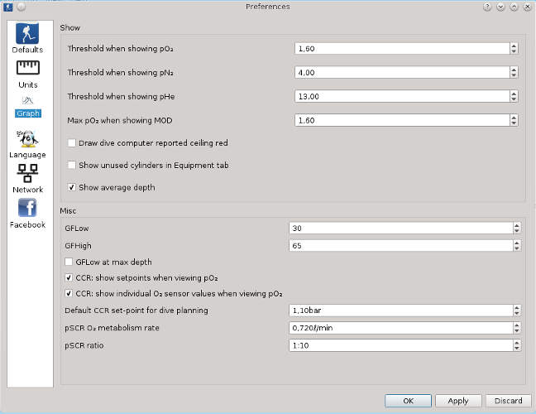Adjust the GFHigh spinner arrows

coord(517,246)
